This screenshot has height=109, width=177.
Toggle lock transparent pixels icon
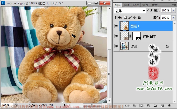[x=125, y=17]
